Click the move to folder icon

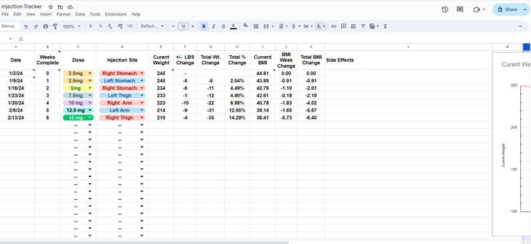coord(60,7)
